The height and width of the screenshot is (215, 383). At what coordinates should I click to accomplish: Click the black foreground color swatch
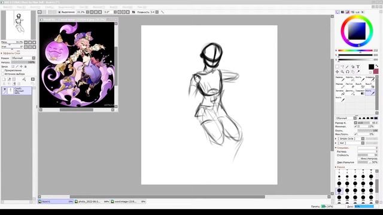371,67
